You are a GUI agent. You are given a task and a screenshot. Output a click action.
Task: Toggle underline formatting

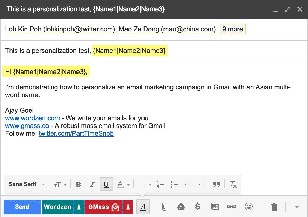tap(106, 184)
